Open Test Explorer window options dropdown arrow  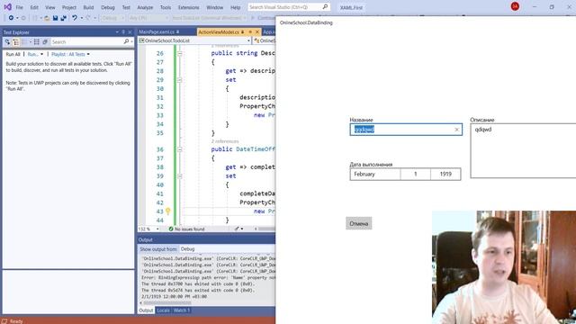click(117, 32)
